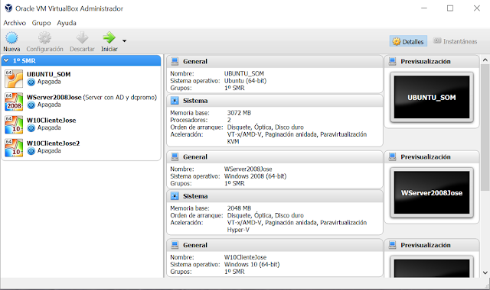
Task: Click the Sistema chip icon for UBUNTU_SOM
Action: 175,101
